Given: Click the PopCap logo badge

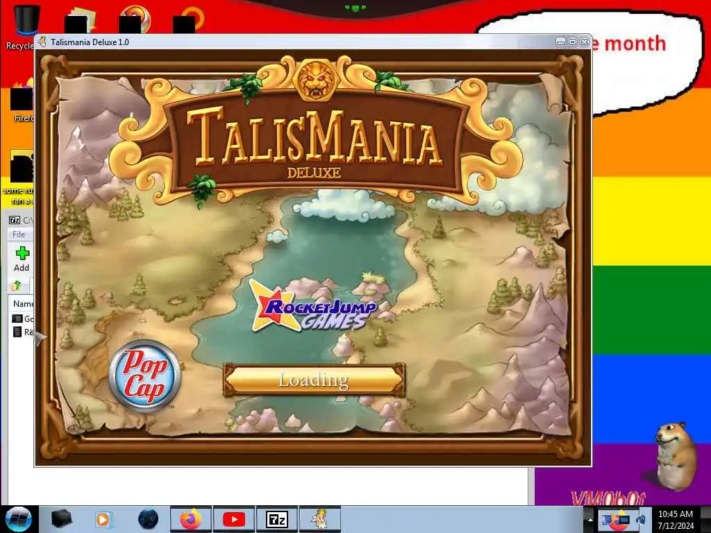Looking at the screenshot, I should click(145, 375).
